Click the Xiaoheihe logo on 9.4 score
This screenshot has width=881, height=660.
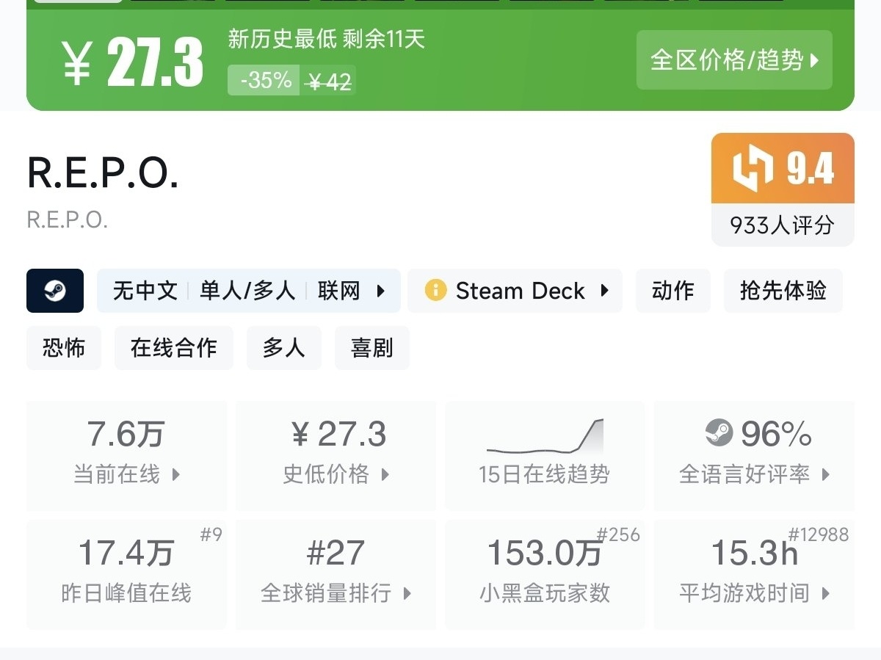753,168
